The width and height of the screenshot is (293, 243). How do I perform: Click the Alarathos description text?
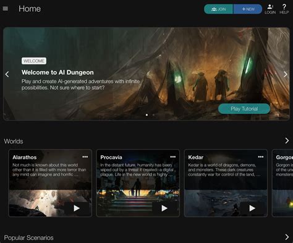[x=49, y=170]
